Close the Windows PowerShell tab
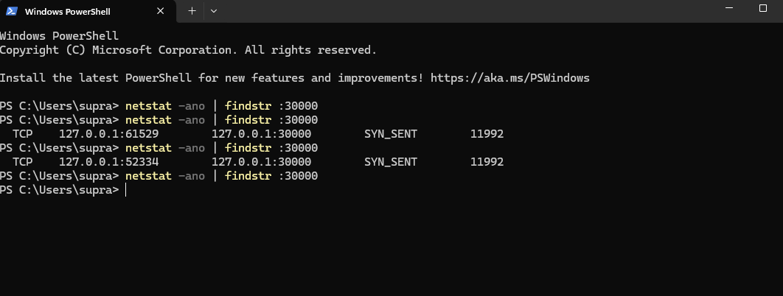Screen dimensions: 783x296 (x=161, y=11)
